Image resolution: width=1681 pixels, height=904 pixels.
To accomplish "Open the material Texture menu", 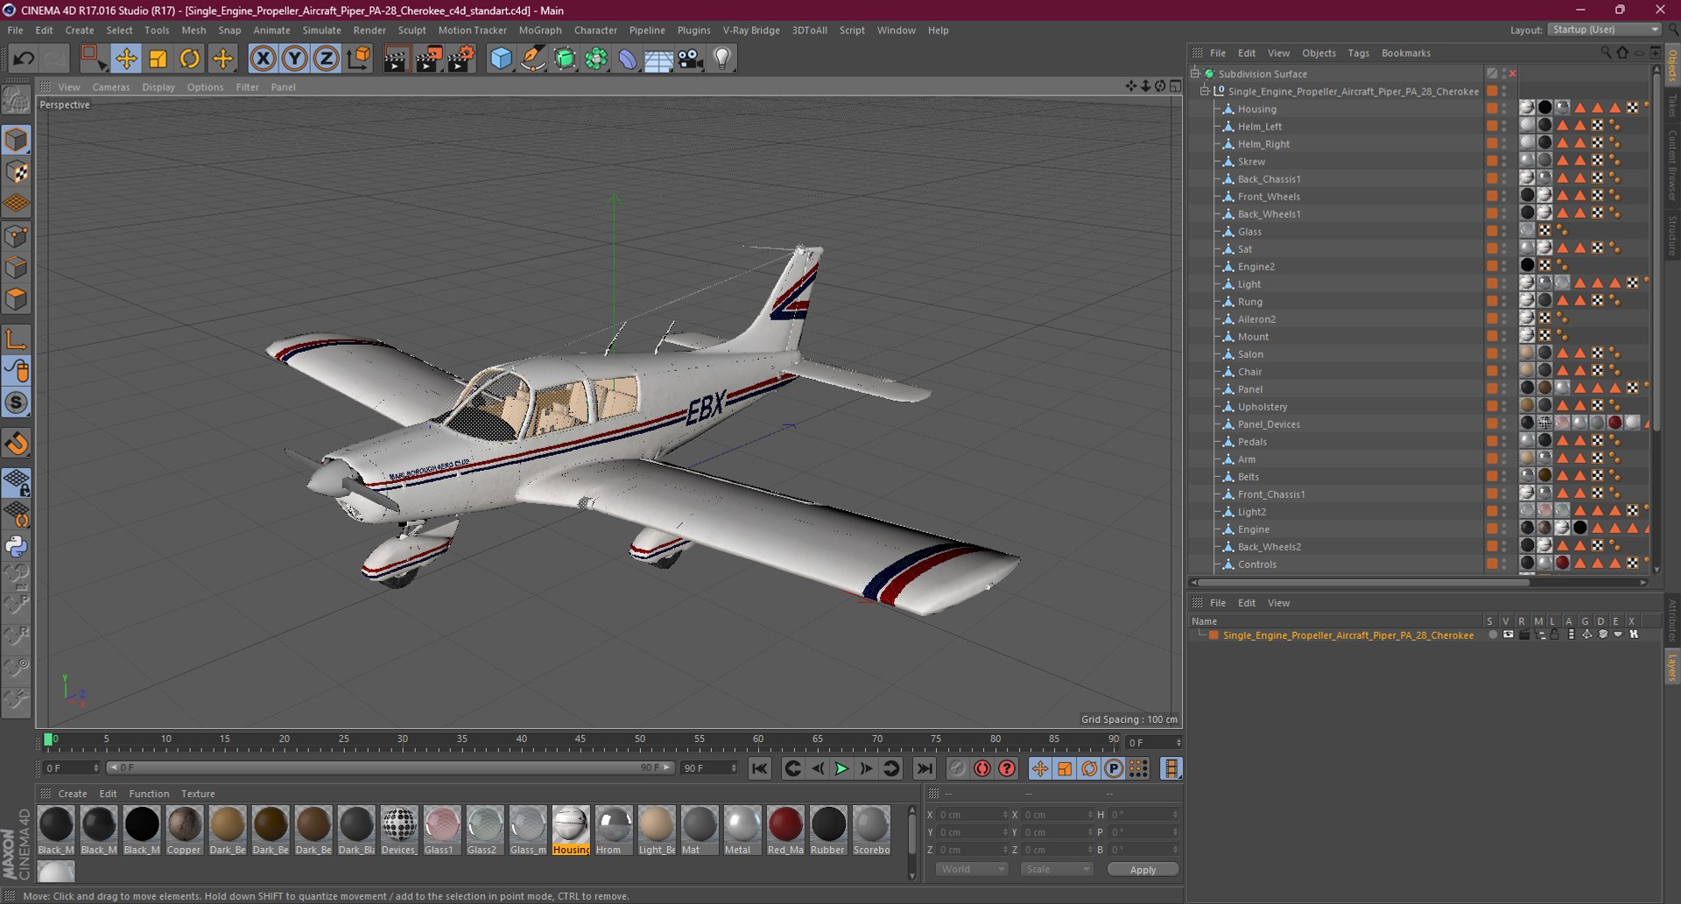I will point(198,794).
